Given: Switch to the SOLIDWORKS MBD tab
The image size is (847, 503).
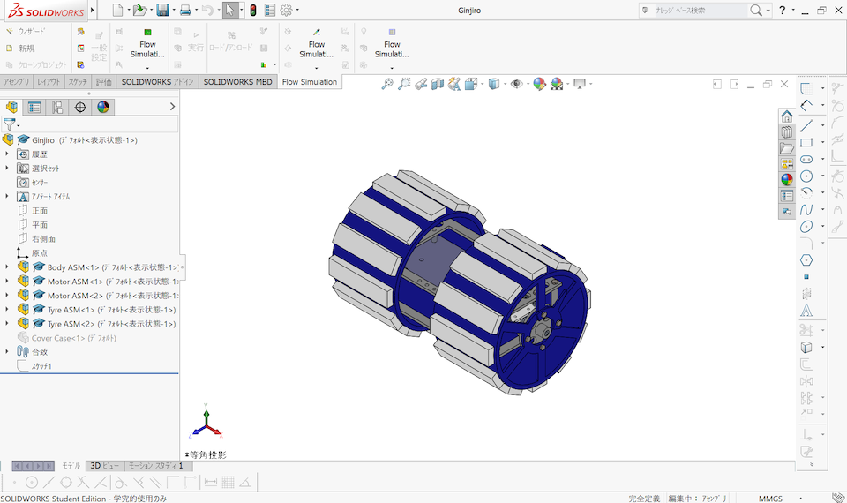Looking at the screenshot, I should click(x=237, y=81).
